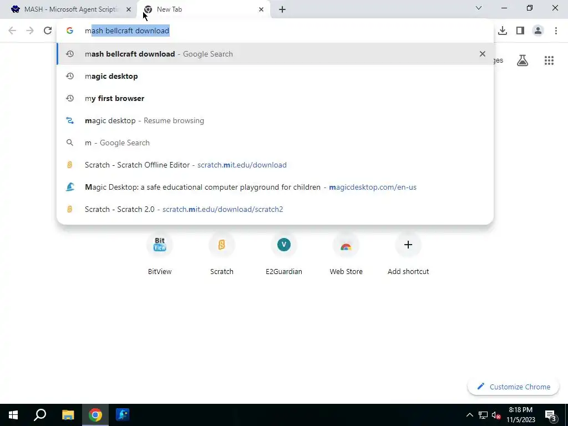568x426 pixels.
Task: Select 'magic desktop - Resume browsing' suggestion
Action: 275,120
